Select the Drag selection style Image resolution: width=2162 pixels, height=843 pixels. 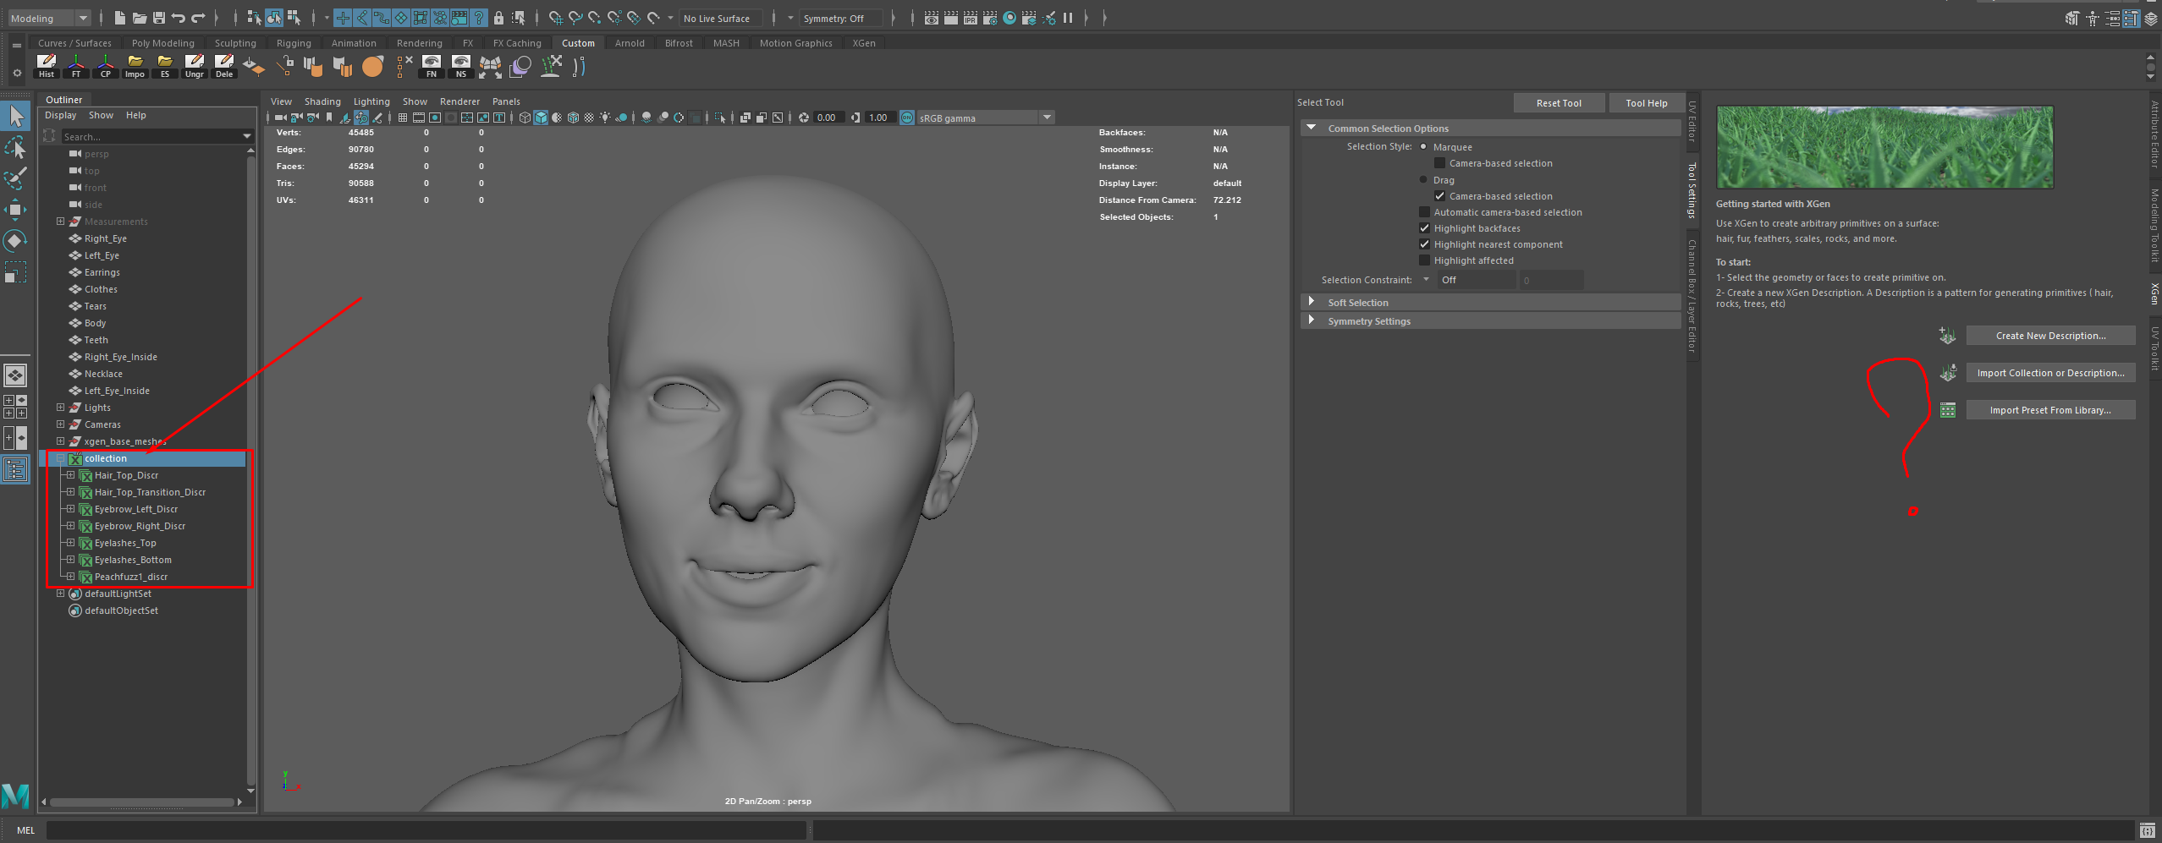pos(1423,180)
